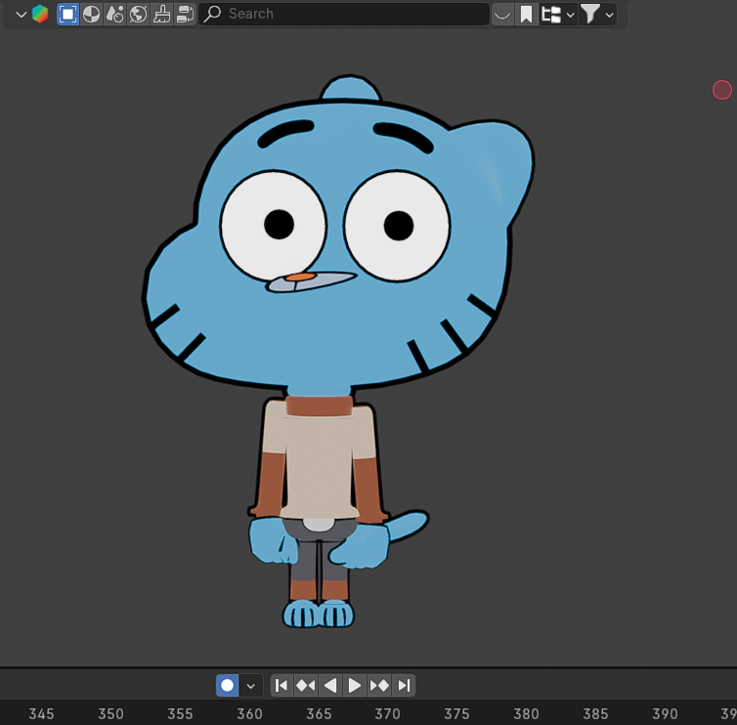The height and width of the screenshot is (725, 737).
Task: Expand the filter options dropdown arrow
Action: (x=610, y=15)
